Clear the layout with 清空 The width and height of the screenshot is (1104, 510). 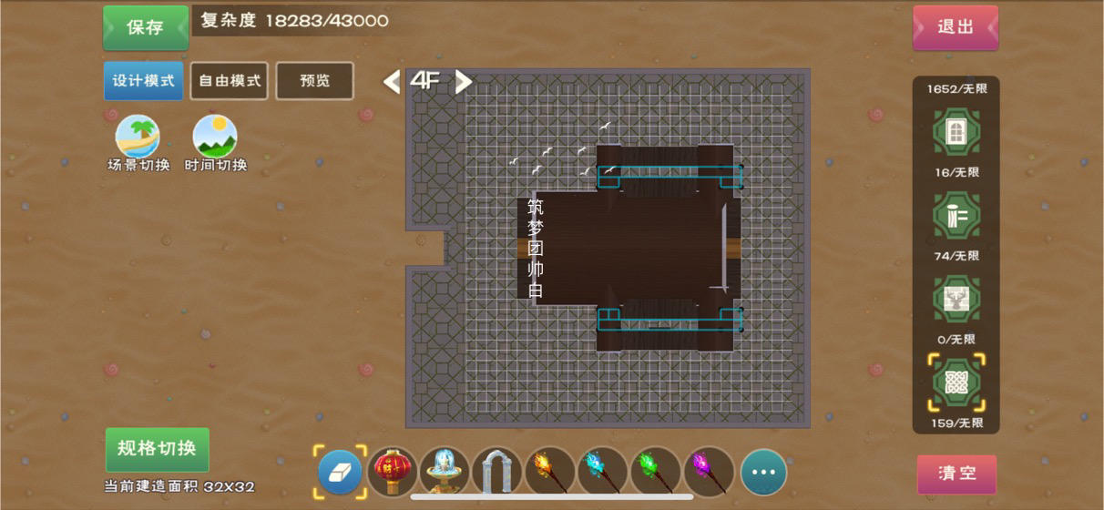point(956,474)
